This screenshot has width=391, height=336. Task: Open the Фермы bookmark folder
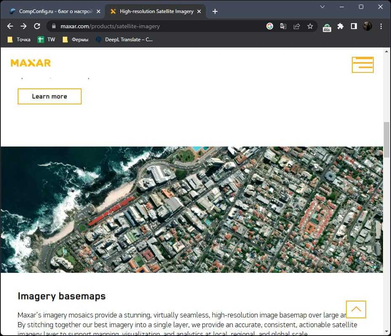[x=75, y=40]
